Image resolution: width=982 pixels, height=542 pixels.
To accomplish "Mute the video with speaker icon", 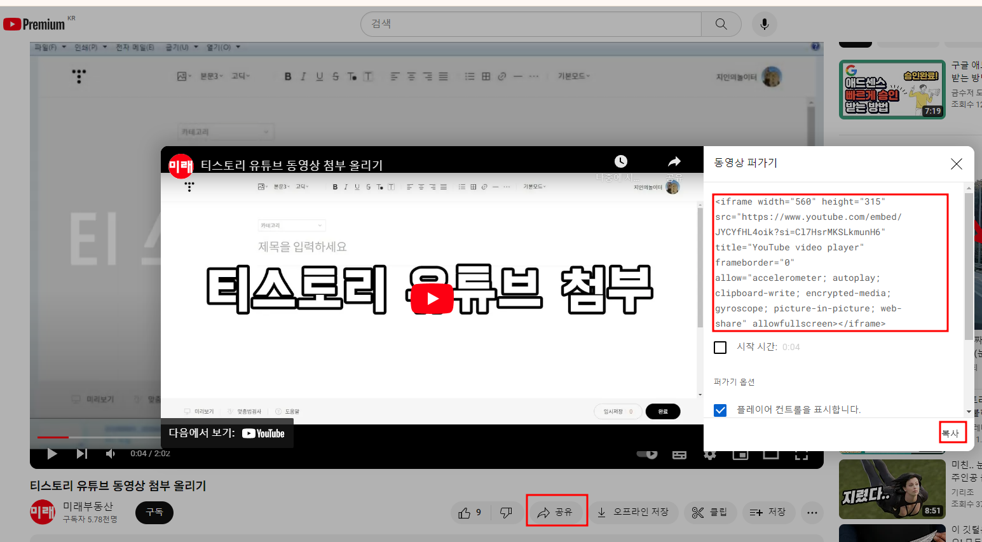I will pos(111,454).
